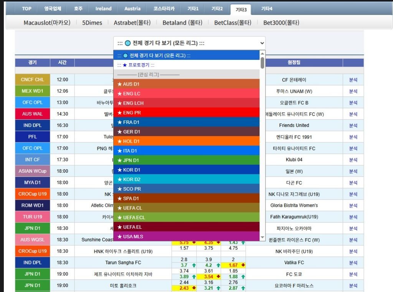Viewport: 393px width, 292px height.
Task: Collapse the league filter dropdown arrow
Action: [262, 43]
